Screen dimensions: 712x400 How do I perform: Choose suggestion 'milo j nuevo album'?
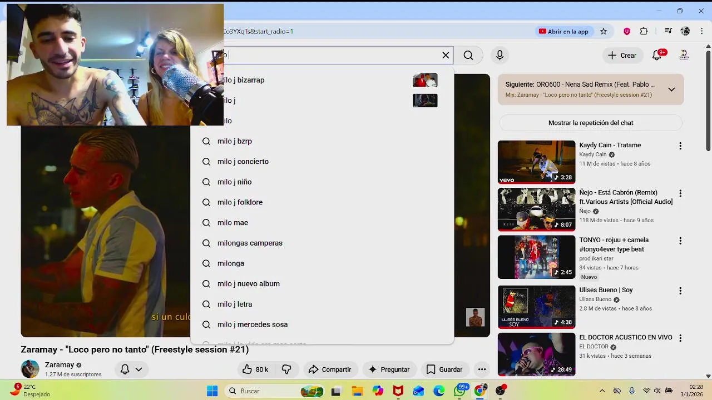coord(322,284)
